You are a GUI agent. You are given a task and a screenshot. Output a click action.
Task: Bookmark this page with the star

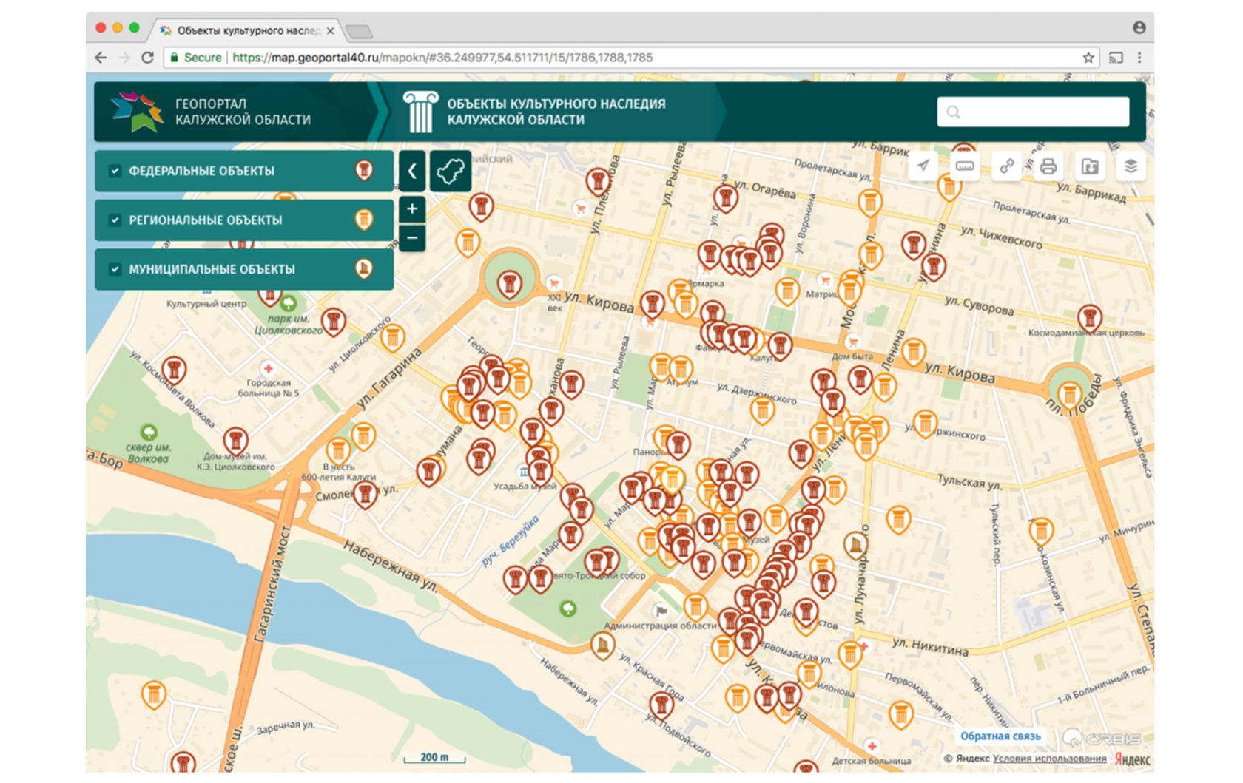tap(1088, 58)
